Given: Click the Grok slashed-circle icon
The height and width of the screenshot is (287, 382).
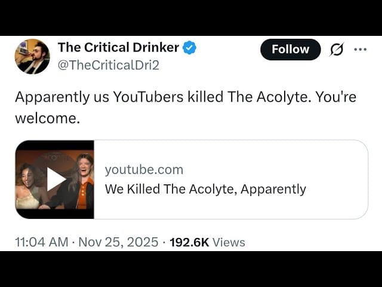Looking at the screenshot, I should pyautogui.click(x=337, y=50).
